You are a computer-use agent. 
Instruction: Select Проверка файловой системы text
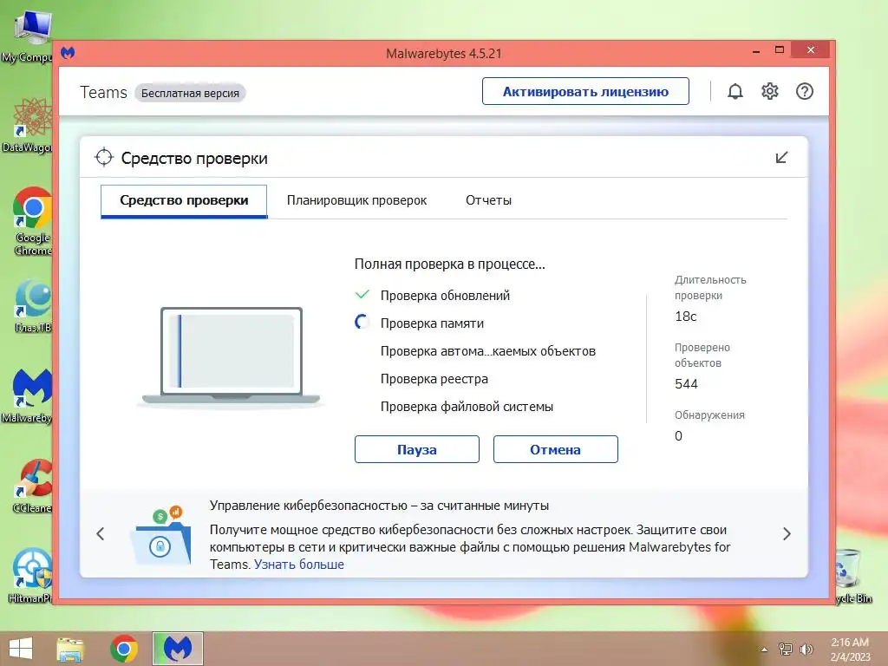pos(467,407)
